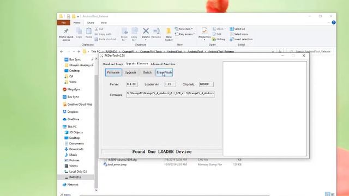Click Select none in the ribbon
The image size is (349, 196).
[x=239, y=34]
